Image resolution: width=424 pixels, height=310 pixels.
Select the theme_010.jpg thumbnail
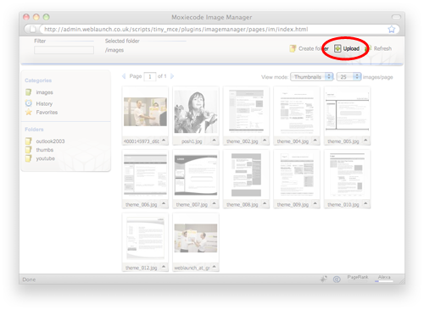tap(348, 175)
